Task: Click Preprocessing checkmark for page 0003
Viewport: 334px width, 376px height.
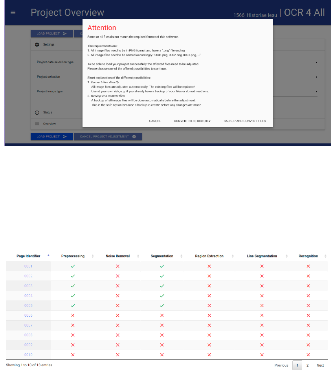Action: pyautogui.click(x=73, y=286)
